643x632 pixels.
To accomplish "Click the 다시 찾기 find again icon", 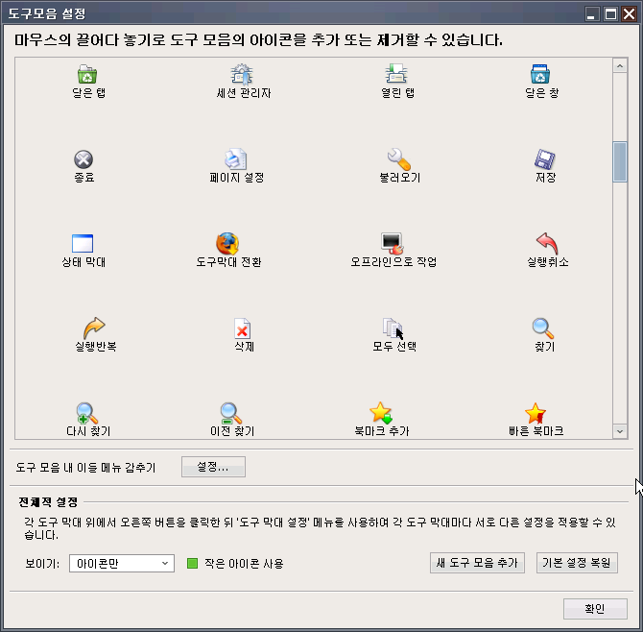I will (x=87, y=413).
